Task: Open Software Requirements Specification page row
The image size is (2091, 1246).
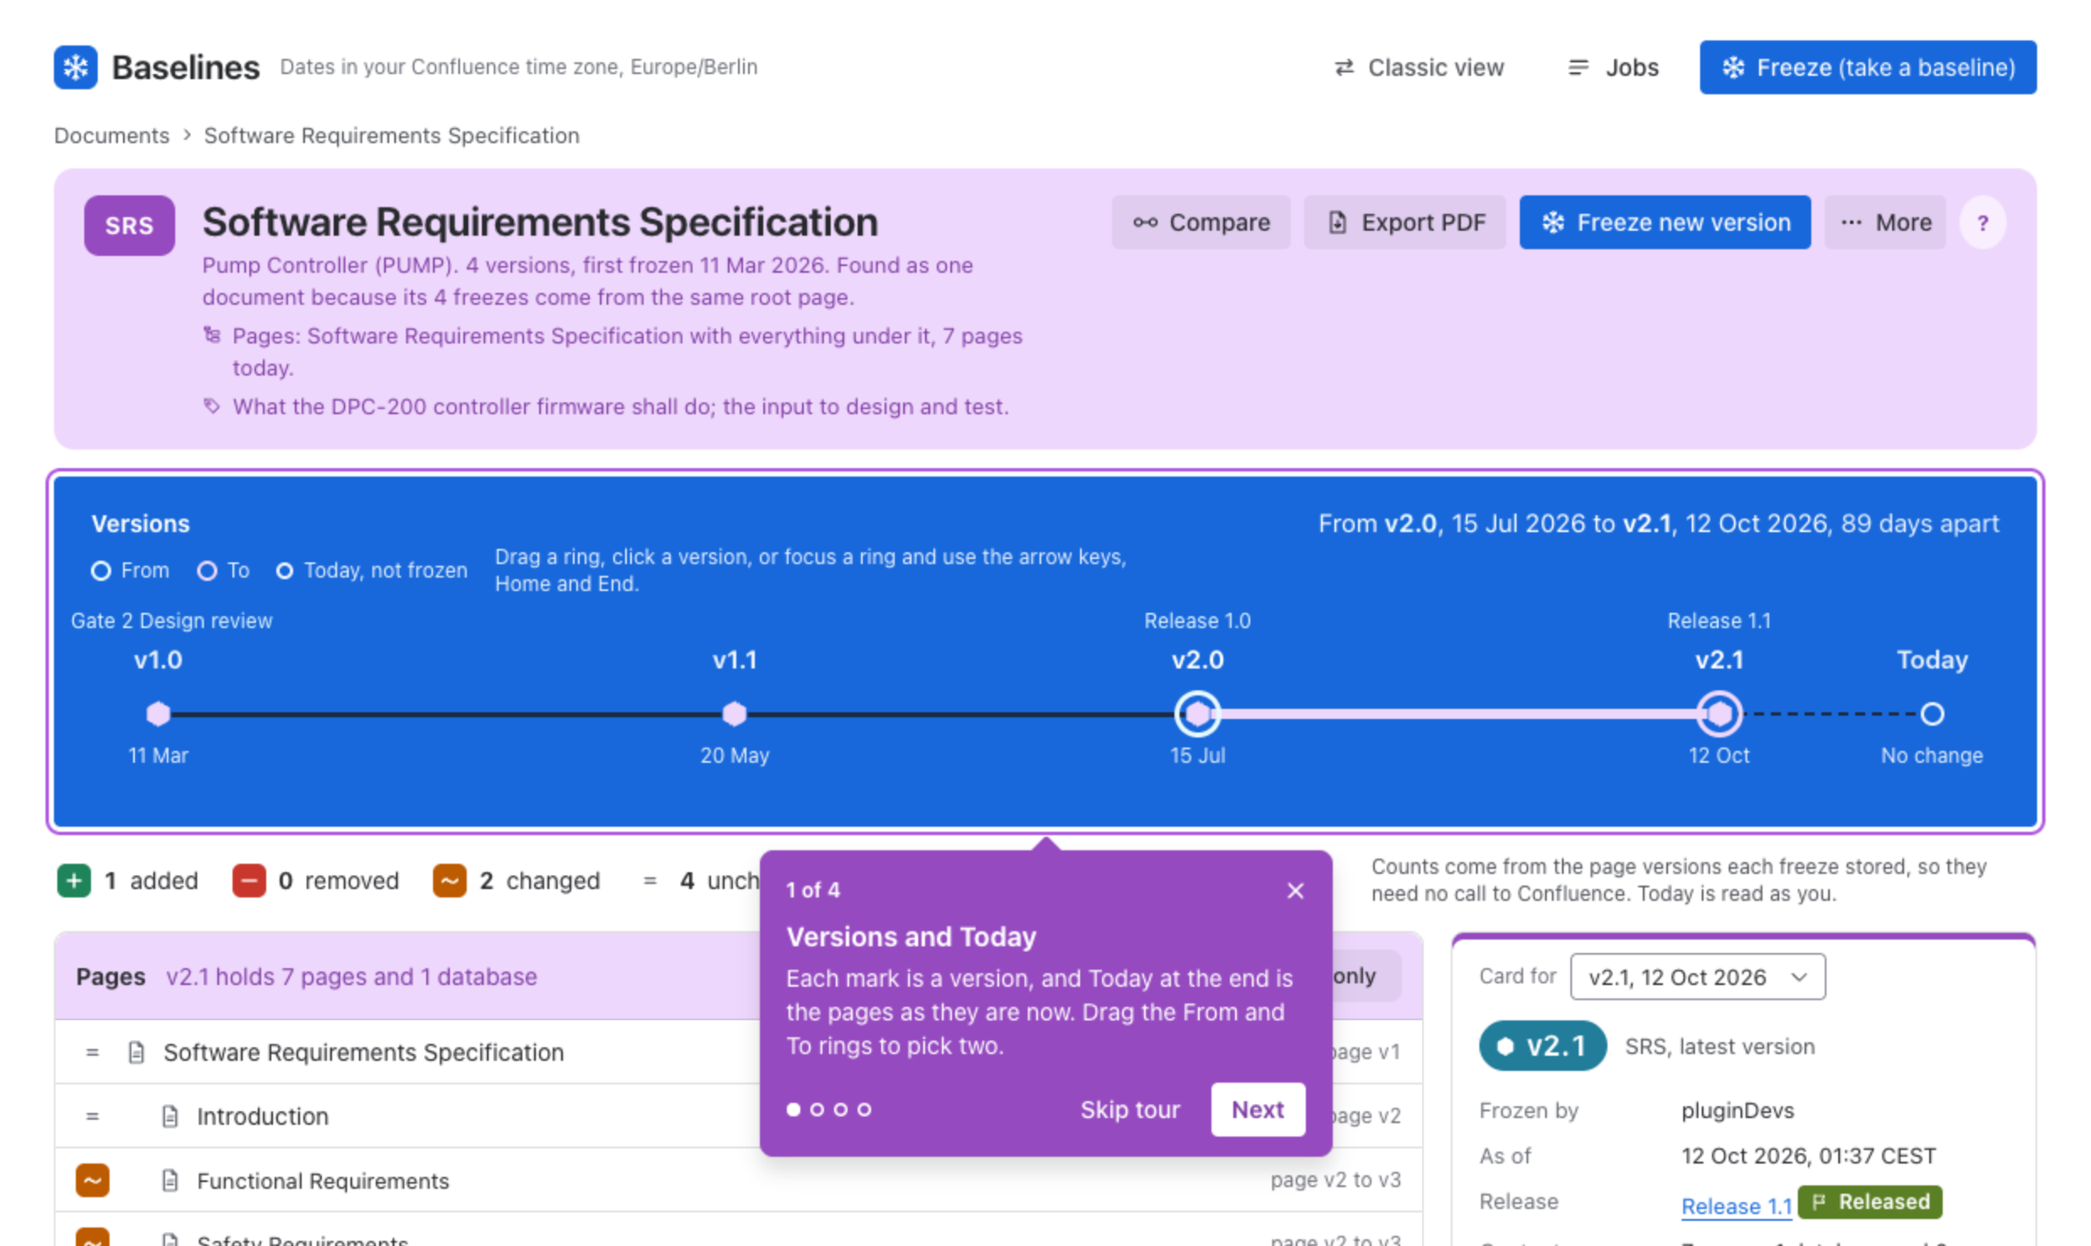Action: tap(738, 1052)
